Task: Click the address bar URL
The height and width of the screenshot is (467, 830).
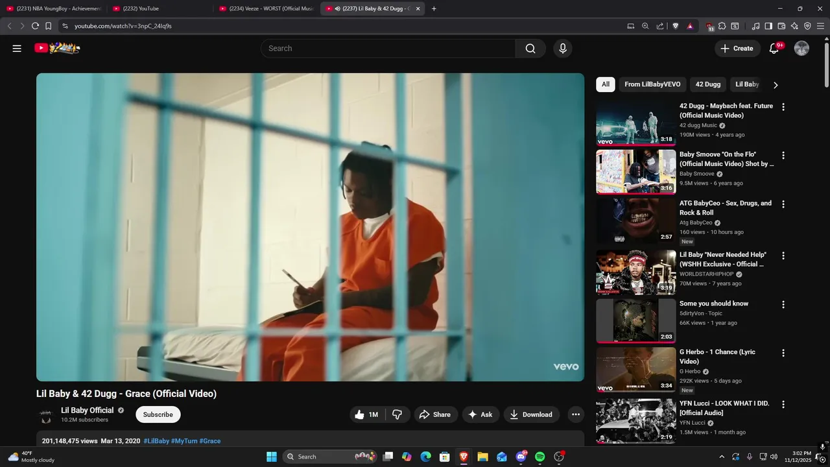Action: click(x=123, y=26)
